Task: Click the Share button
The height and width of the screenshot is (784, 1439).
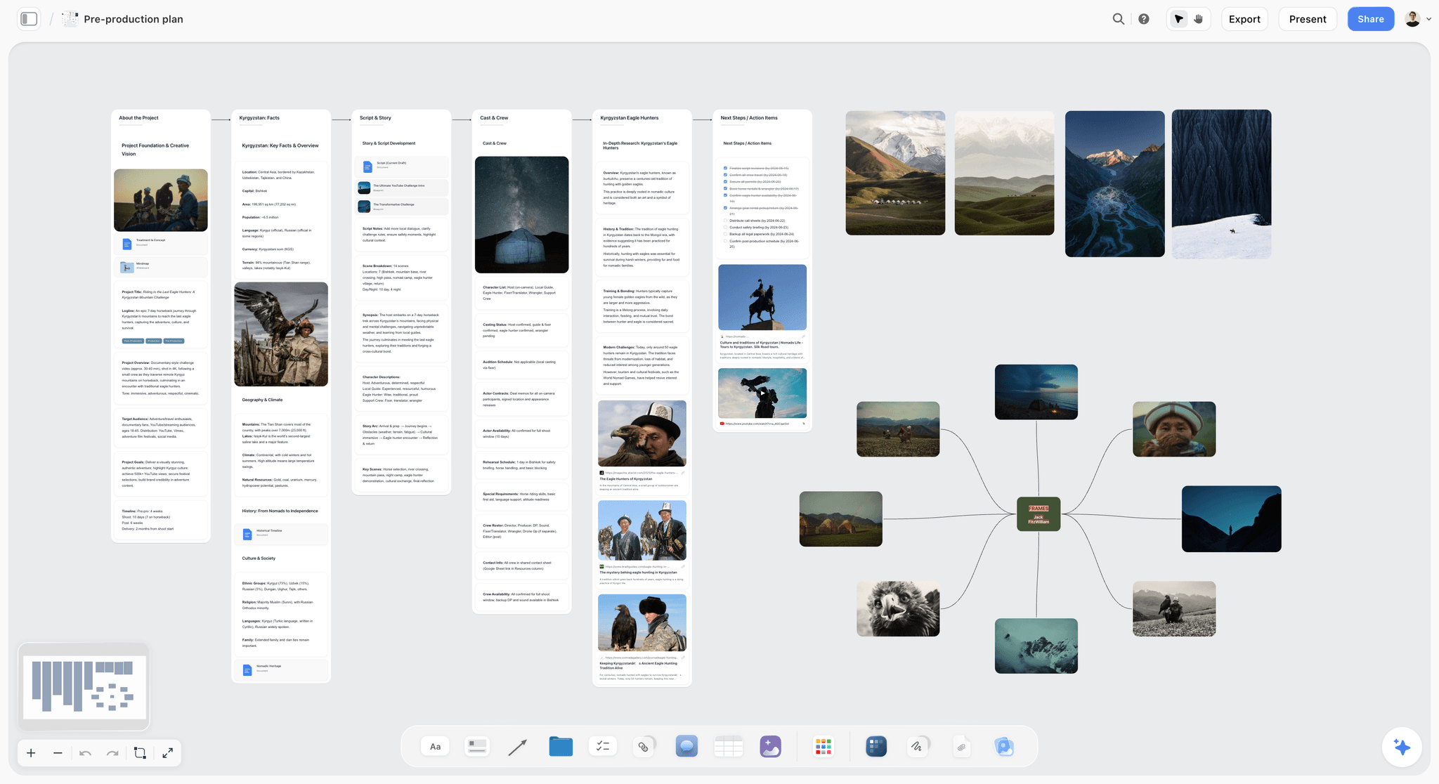Action: click(1370, 19)
